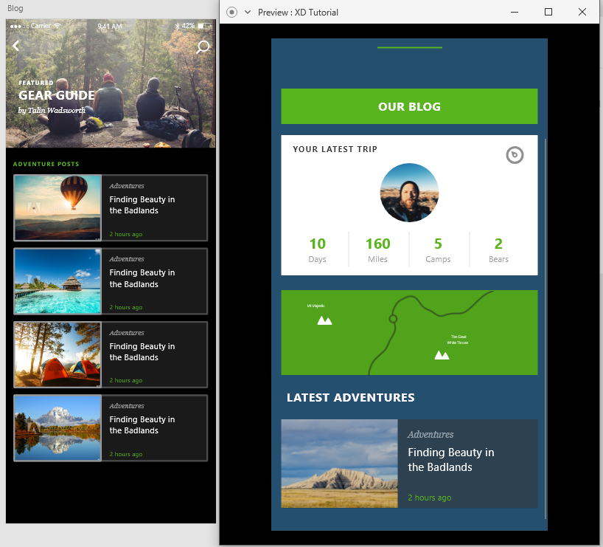Open the camping tents post thumbnail
The width and height of the screenshot is (603, 547).
[x=57, y=354]
